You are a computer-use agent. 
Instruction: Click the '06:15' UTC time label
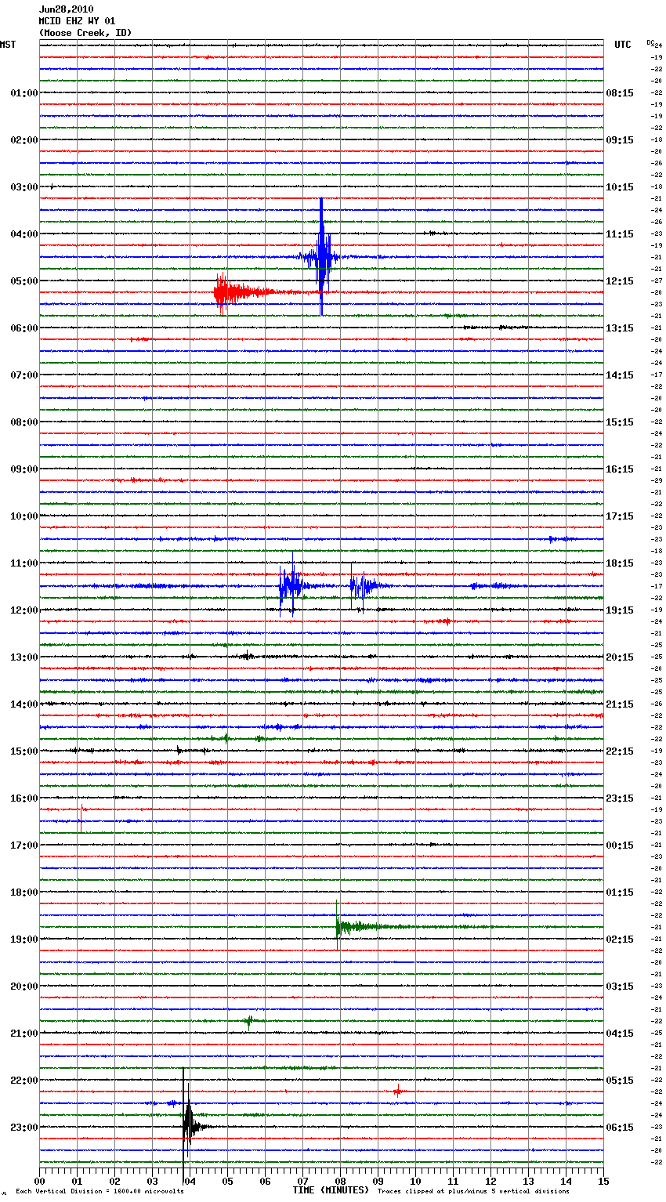[620, 1128]
